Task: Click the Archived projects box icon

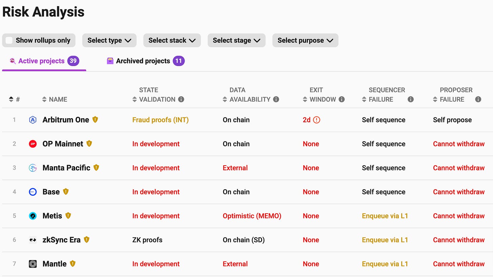Action: 110,61
